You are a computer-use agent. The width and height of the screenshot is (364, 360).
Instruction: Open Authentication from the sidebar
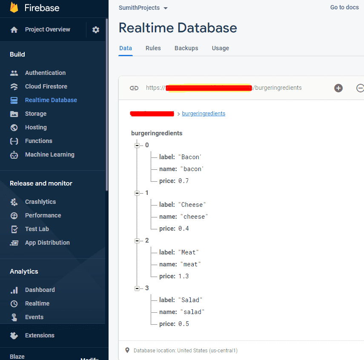coord(45,73)
